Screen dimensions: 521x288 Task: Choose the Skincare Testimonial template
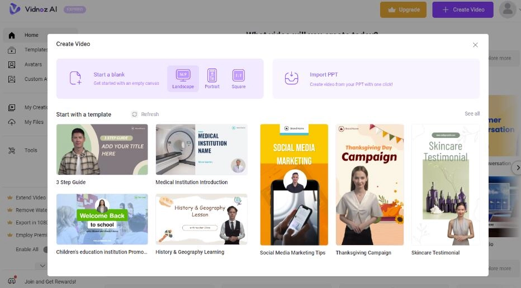tap(445, 184)
